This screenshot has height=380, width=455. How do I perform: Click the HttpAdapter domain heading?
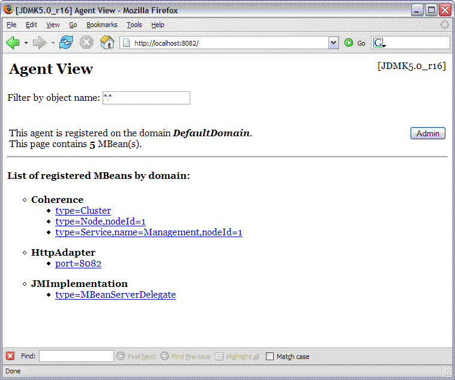click(63, 253)
